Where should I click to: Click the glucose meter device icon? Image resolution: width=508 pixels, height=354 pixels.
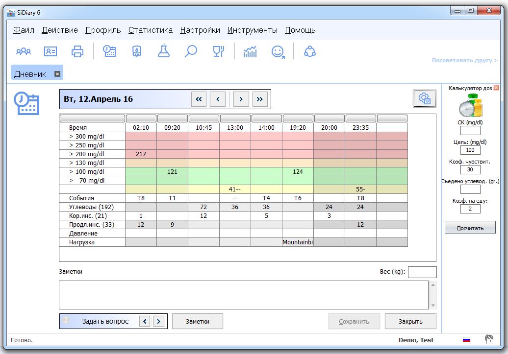(x=137, y=51)
